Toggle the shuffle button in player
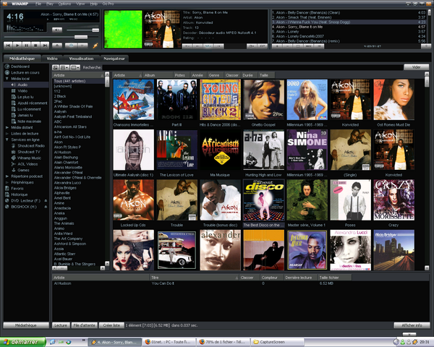Screen dimensions: 434x347 (71, 46)
